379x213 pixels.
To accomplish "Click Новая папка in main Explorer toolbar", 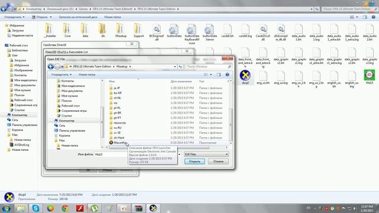I will [113, 17].
